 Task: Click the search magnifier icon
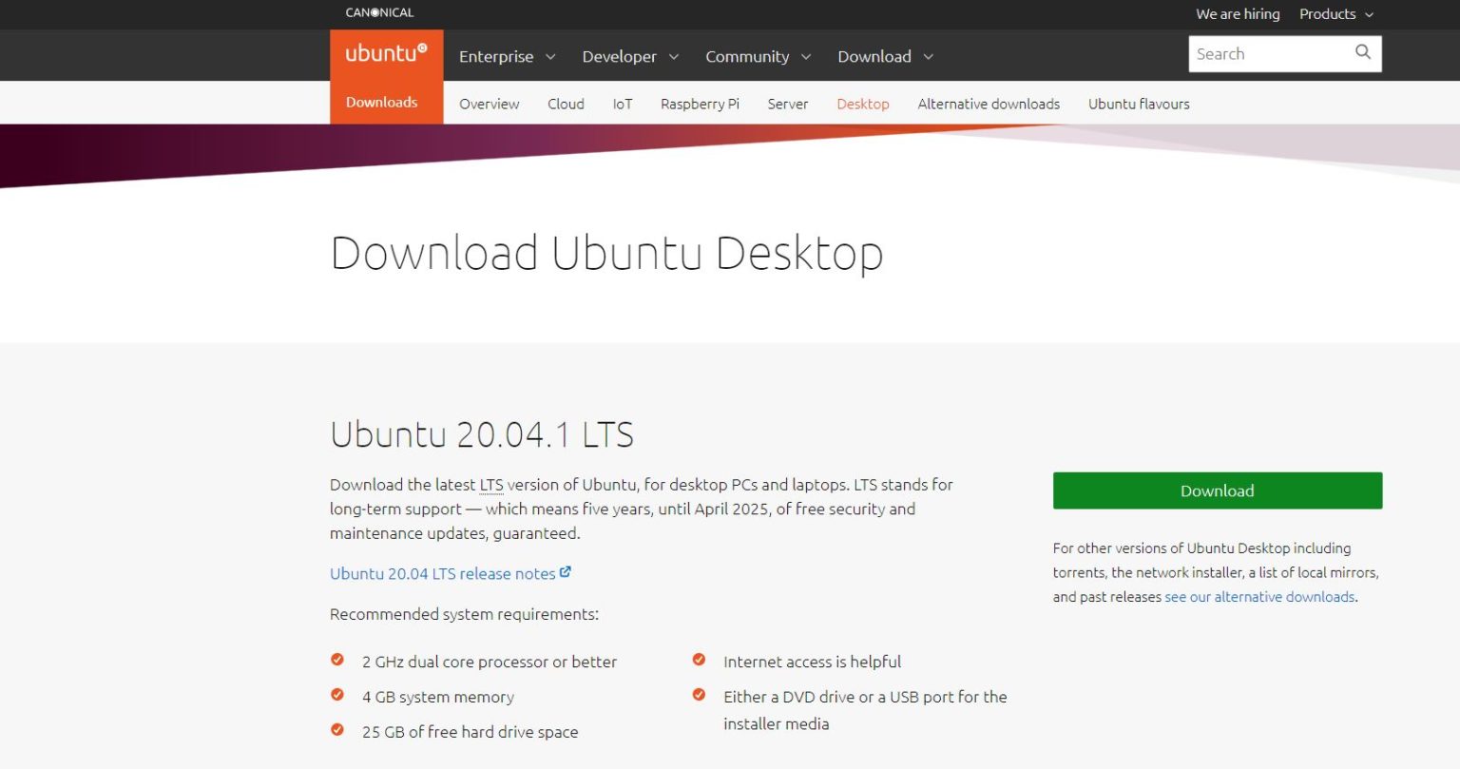tap(1363, 53)
